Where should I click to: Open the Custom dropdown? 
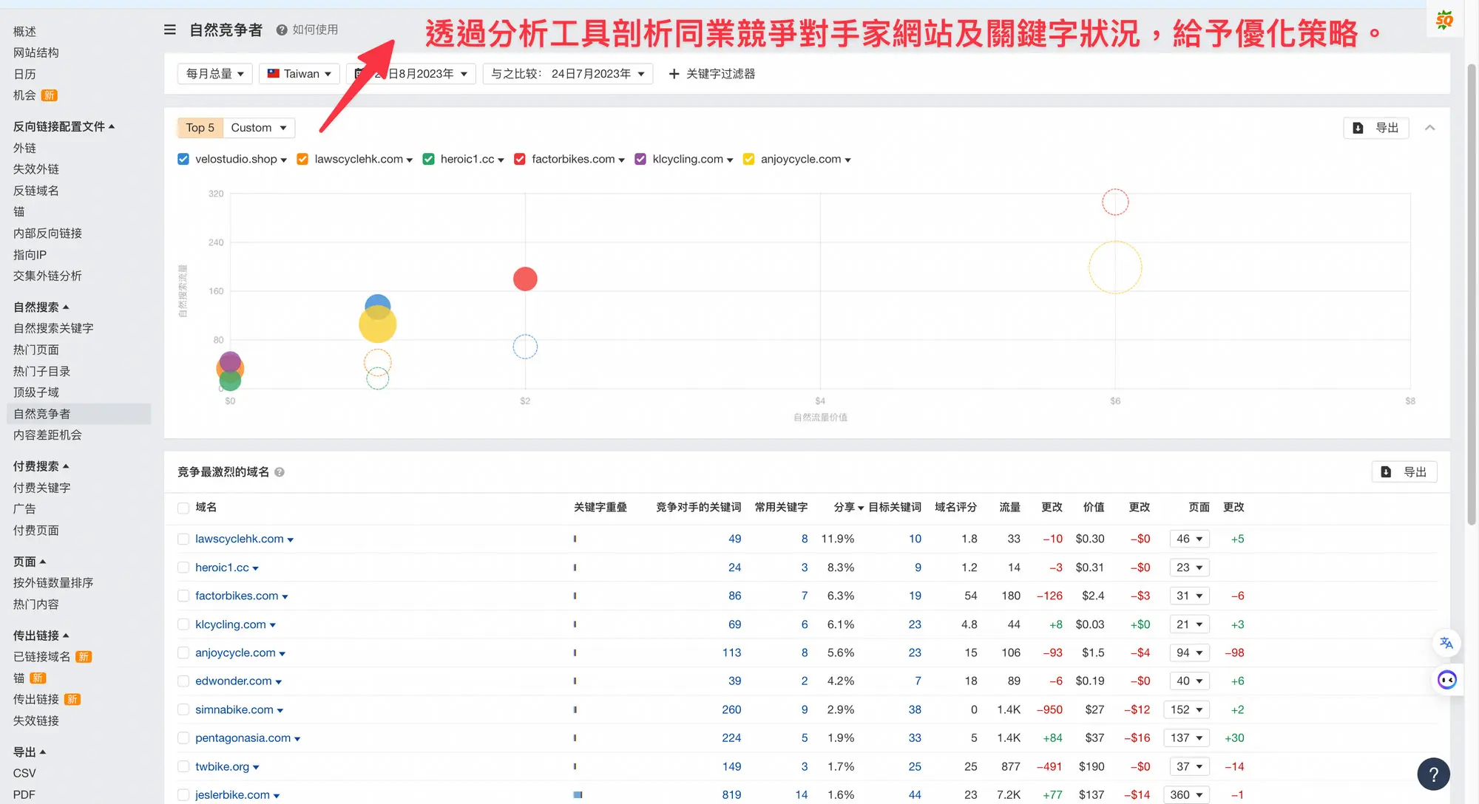(259, 128)
